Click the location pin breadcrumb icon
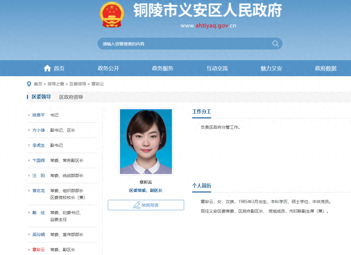The image size is (351, 255). tap(29, 84)
